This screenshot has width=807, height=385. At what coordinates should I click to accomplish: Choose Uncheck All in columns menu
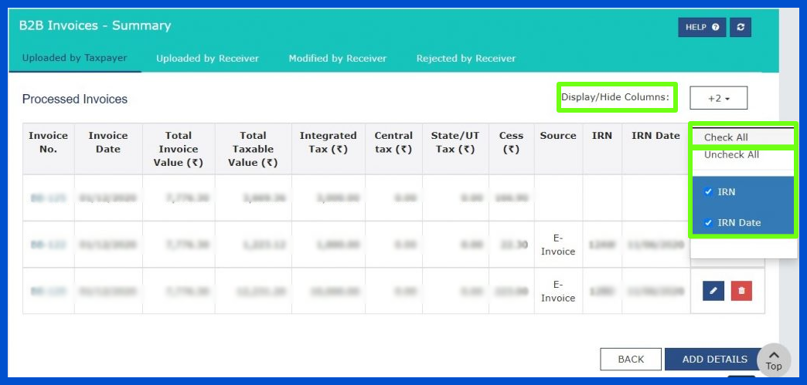[x=731, y=155]
